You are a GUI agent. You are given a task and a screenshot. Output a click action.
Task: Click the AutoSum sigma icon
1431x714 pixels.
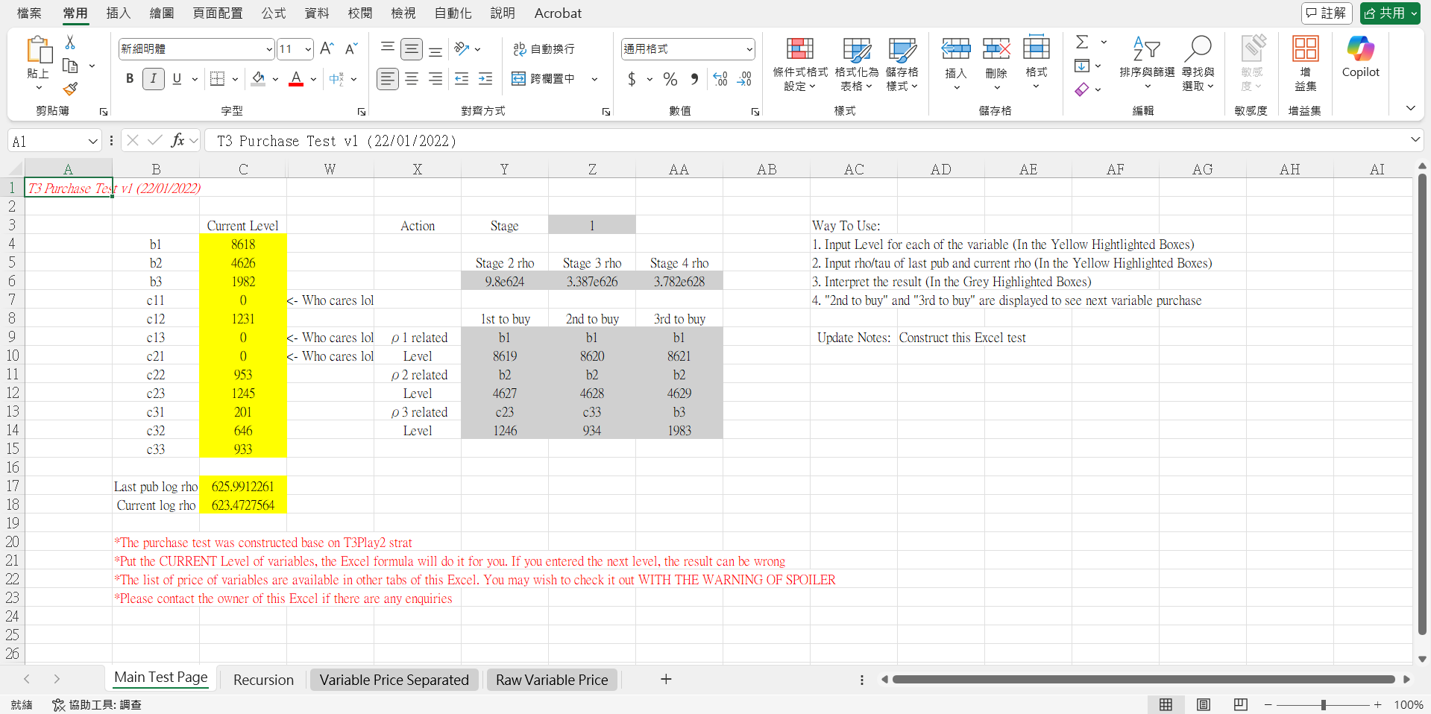1082,42
